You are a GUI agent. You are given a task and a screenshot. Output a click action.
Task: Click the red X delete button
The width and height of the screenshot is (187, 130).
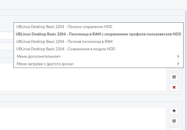click(x=174, y=87)
